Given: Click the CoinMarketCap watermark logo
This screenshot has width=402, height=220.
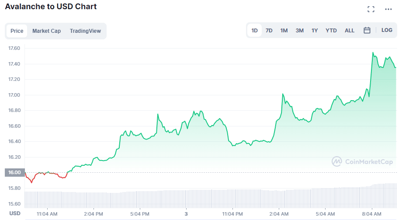Looking at the screenshot, I should coord(361,161).
